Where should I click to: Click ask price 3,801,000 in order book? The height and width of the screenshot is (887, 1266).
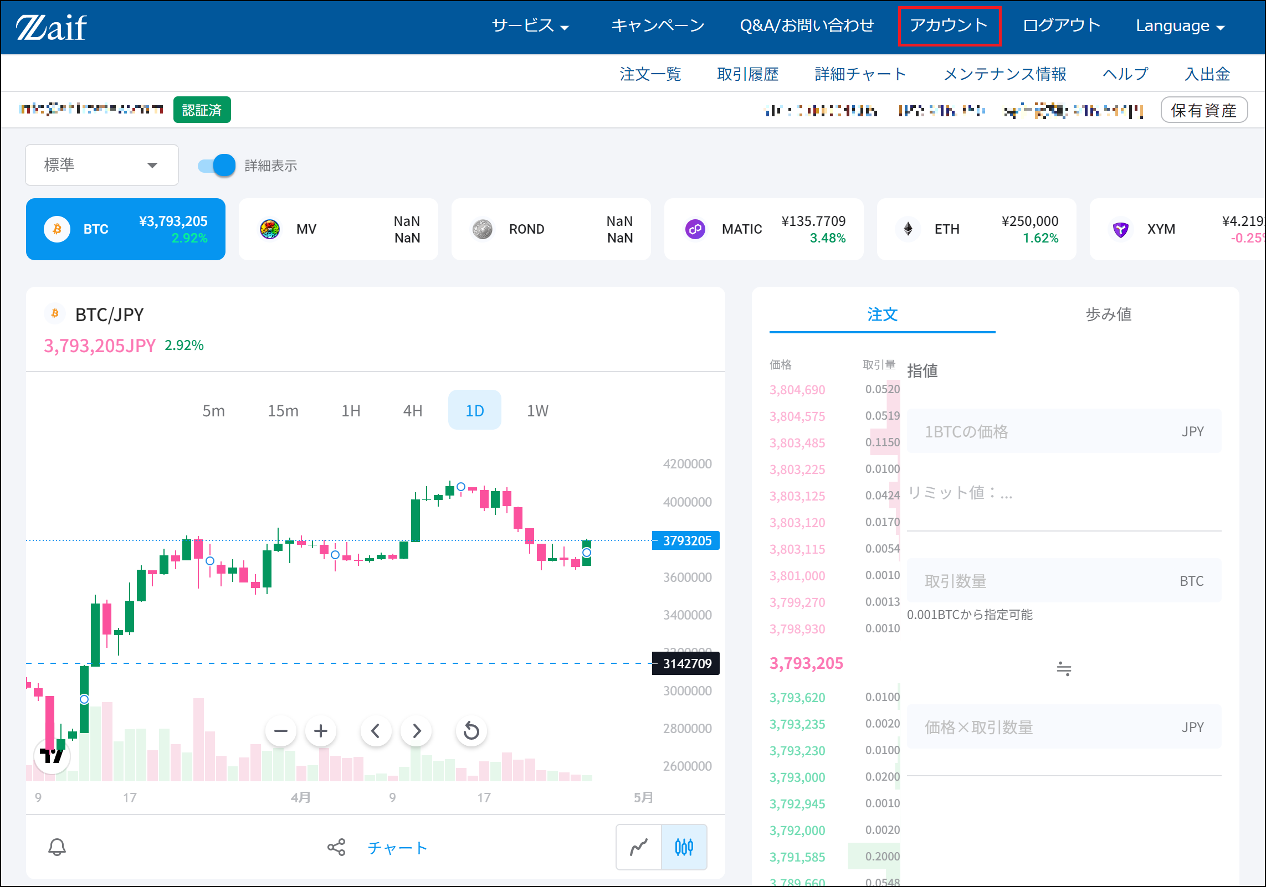coord(797,576)
